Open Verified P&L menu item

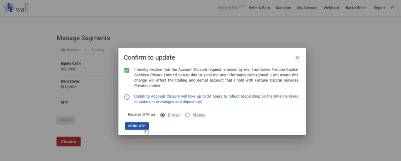coord(228,8)
